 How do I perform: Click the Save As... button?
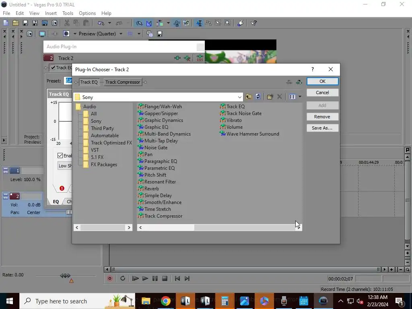pos(322,128)
